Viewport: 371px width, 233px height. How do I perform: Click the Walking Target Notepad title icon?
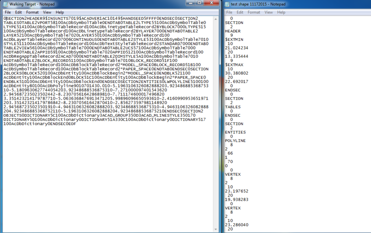pyautogui.click(x=5, y=4)
